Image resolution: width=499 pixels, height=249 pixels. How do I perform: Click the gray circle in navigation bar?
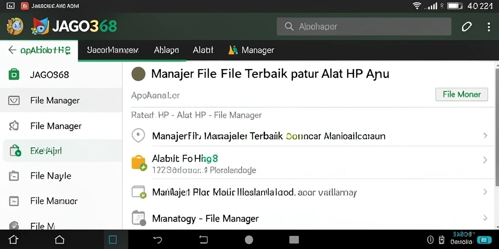point(249,240)
